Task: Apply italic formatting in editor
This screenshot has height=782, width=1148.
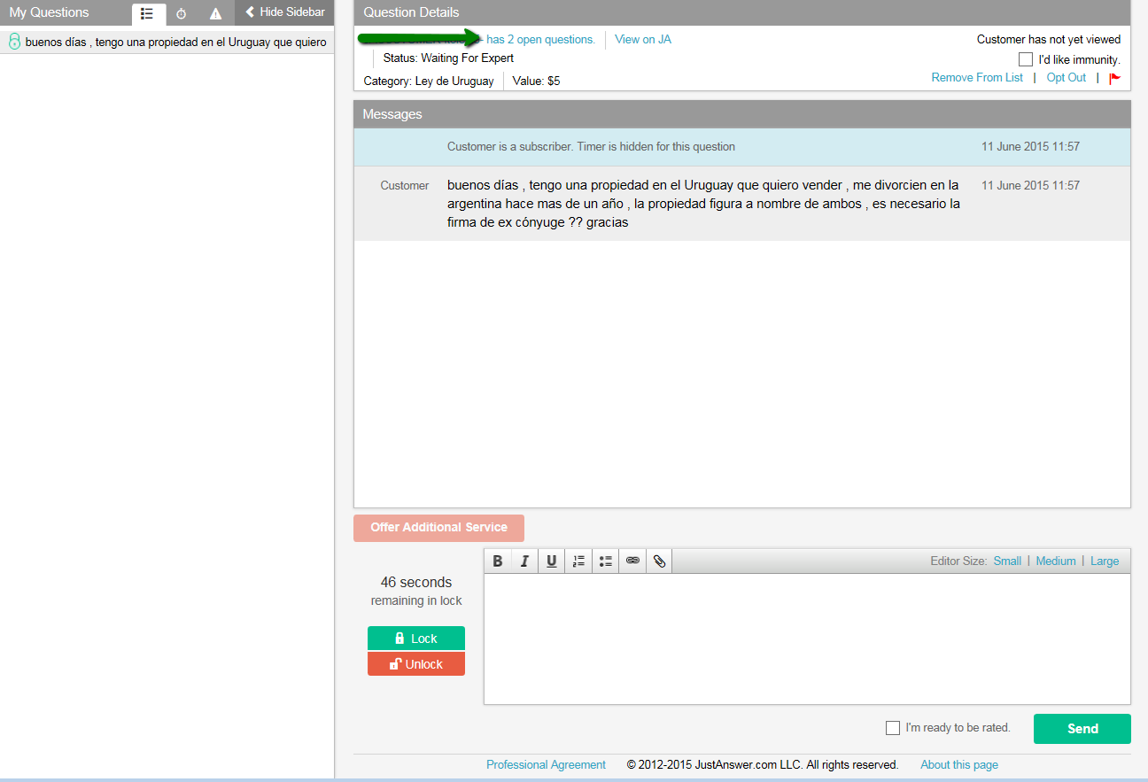Action: [x=524, y=561]
